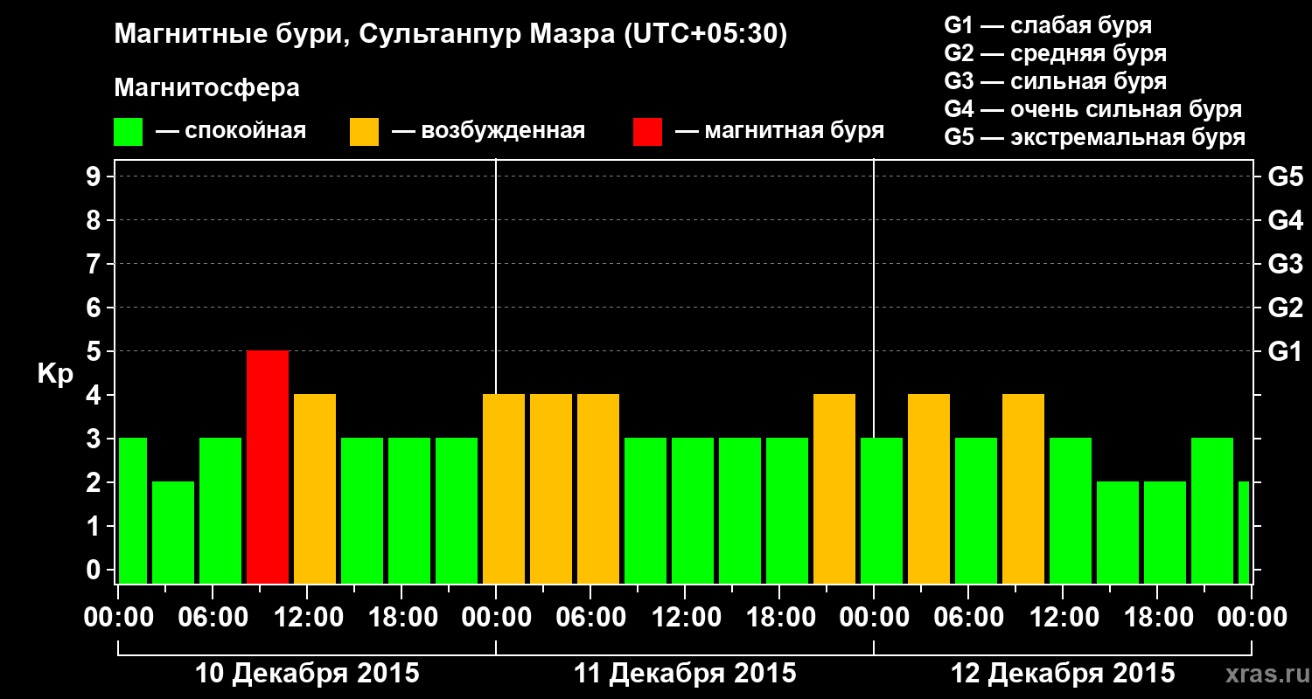The width and height of the screenshot is (1312, 699).
Task: Click the right-axis 'G5' level label
Action: 1285,176
